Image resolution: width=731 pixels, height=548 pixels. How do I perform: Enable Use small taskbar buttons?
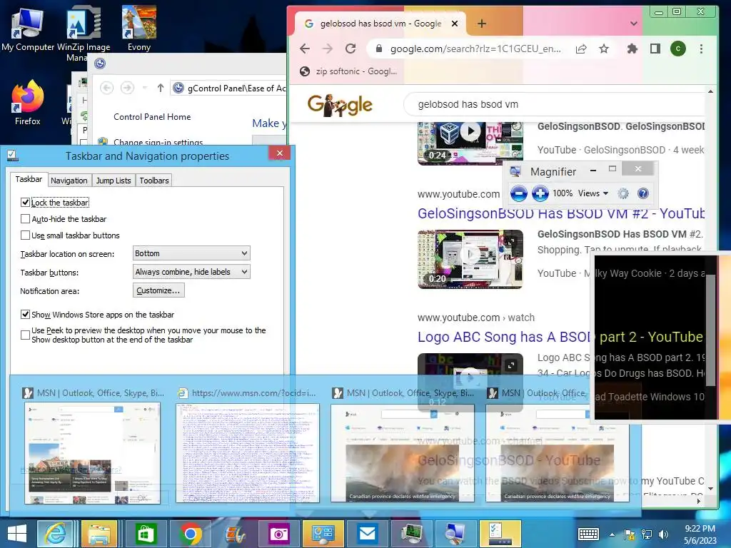[25, 235]
